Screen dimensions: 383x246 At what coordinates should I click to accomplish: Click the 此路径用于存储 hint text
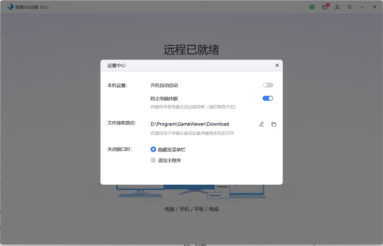pyautogui.click(x=192, y=133)
